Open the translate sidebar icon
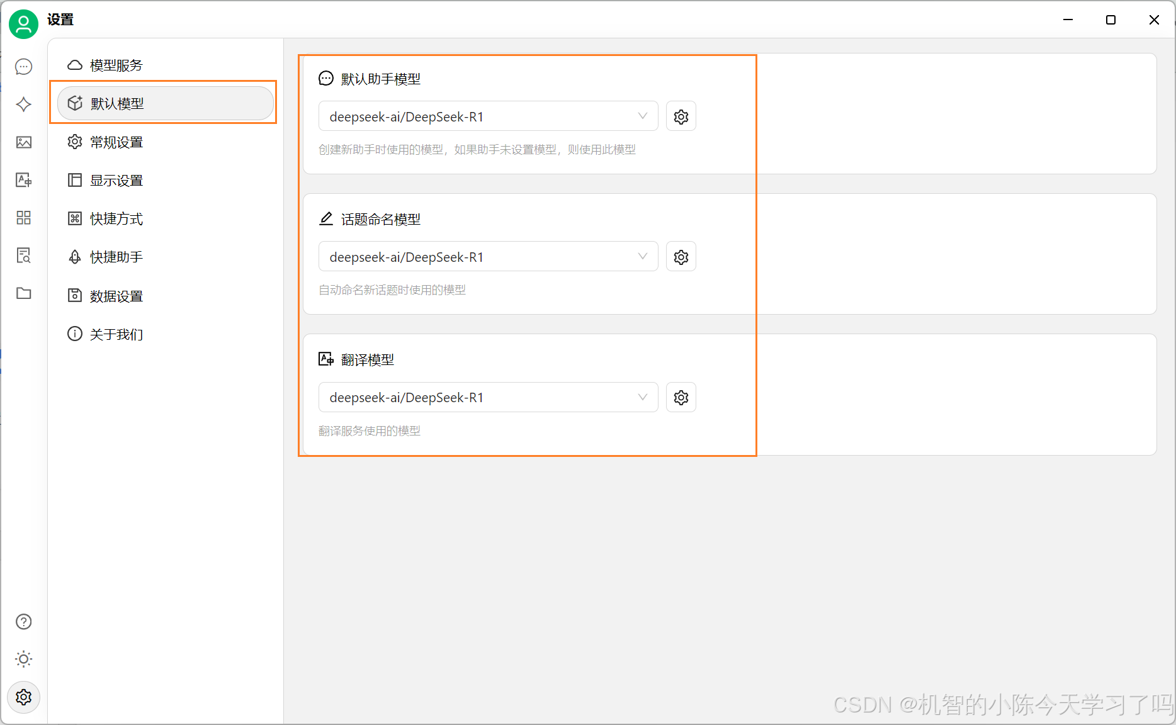 point(23,180)
